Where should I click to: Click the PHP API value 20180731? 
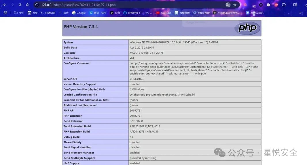click(135, 110)
